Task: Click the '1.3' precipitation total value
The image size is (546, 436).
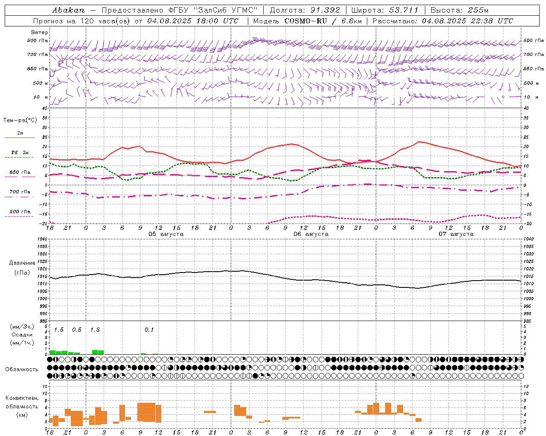Action: pos(95,330)
